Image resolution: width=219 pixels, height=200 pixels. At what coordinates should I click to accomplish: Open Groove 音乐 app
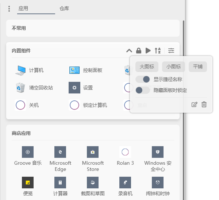pyautogui.click(x=28, y=152)
